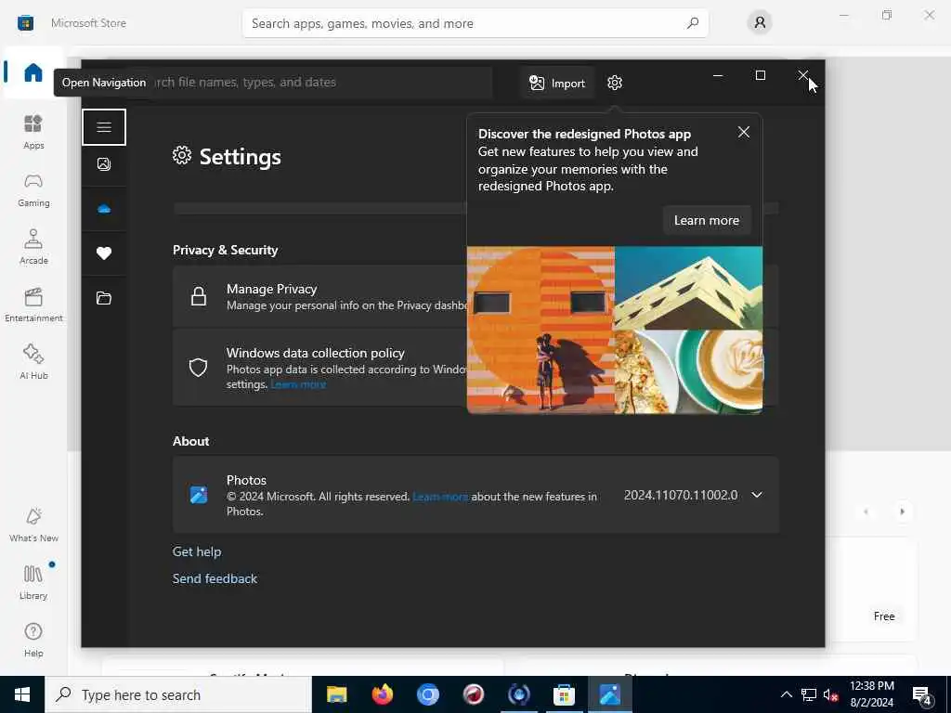Open the Folders icon in Photos sidebar
The image size is (951, 713).
coord(104,298)
